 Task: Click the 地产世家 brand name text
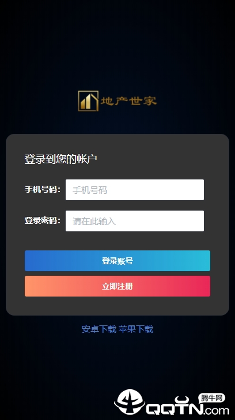(x=128, y=101)
